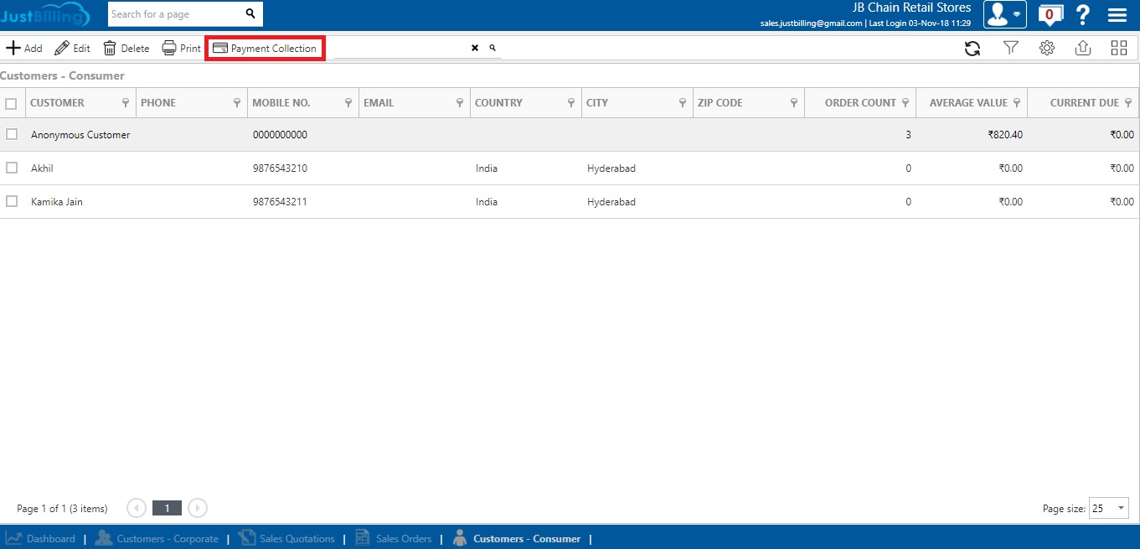This screenshot has width=1140, height=549.
Task: Switch to the Customers - Consumer tab
Action: point(517,538)
